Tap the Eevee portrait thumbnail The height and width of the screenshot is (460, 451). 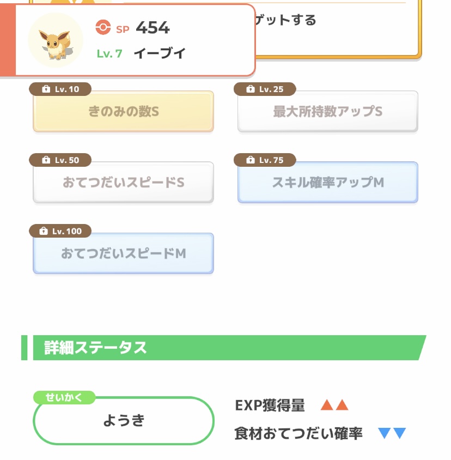pyautogui.click(x=56, y=40)
